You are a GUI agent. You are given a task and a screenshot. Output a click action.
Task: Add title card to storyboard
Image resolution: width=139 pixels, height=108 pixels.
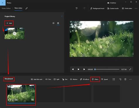point(37,79)
